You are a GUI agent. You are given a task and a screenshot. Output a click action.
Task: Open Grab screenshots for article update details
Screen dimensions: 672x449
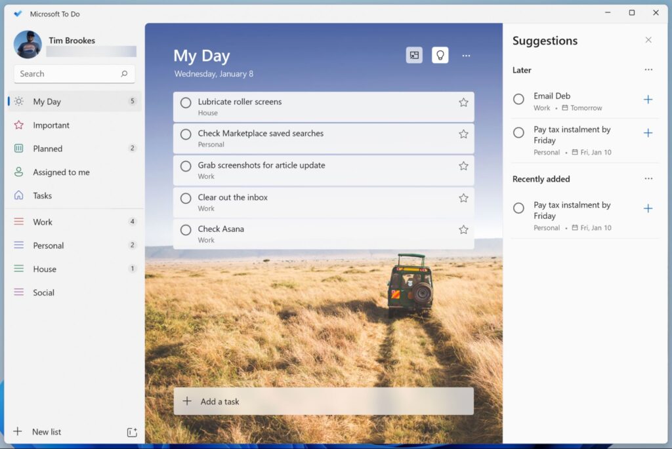tap(324, 170)
